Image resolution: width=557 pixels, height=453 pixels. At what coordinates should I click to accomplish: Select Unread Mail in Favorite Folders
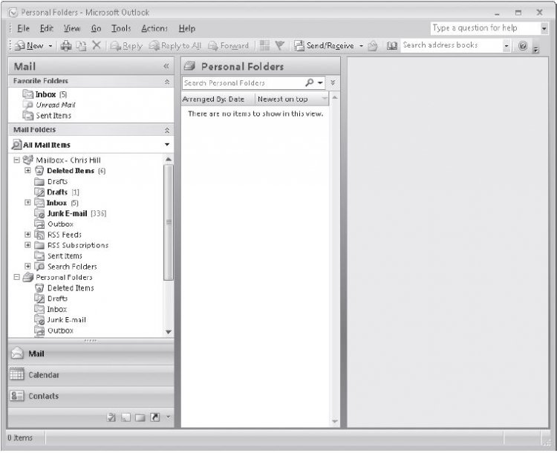(49, 105)
